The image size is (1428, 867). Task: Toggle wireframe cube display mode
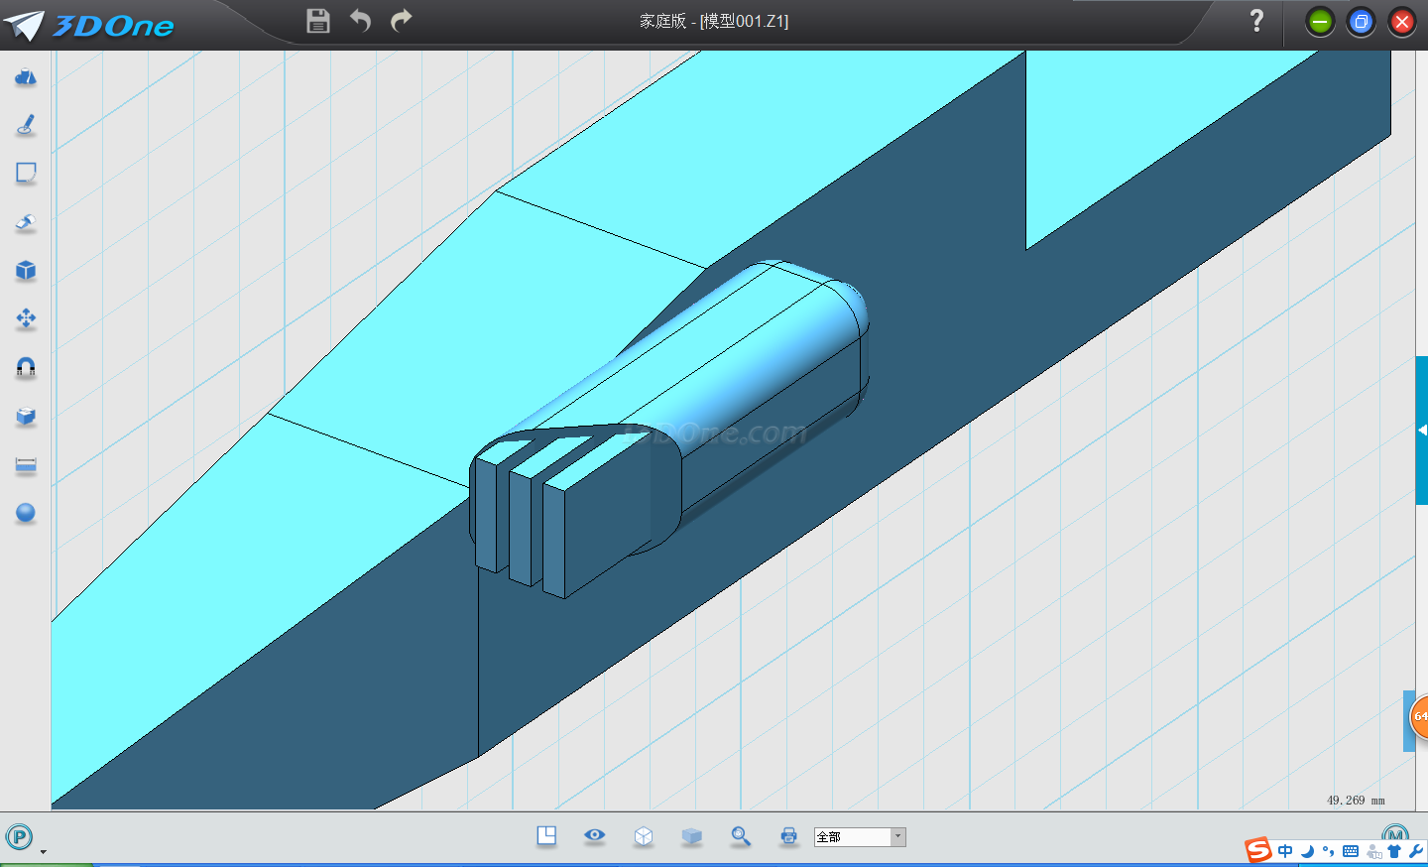coord(643,836)
